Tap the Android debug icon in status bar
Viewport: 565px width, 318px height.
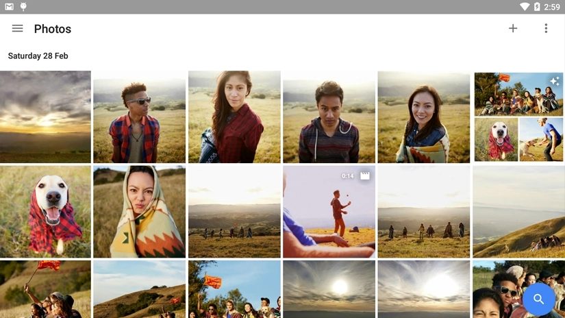click(x=23, y=6)
